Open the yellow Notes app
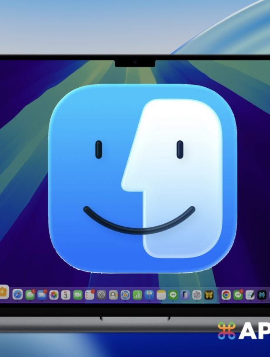The height and width of the screenshot is (357, 270). coord(161,295)
